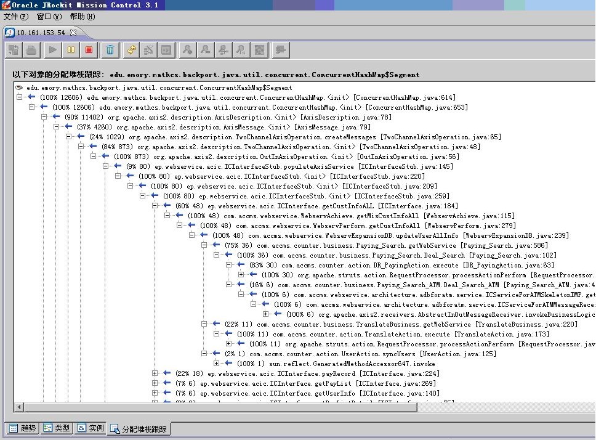Select the 10.161.153.54 connection tab
Screen dimensions: 596x440
[x=41, y=33]
